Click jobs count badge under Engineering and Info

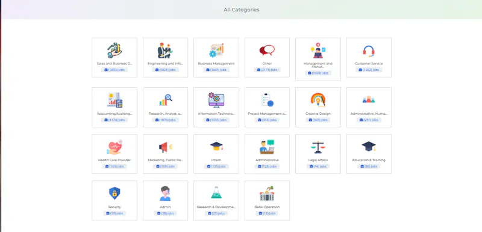pyautogui.click(x=165, y=70)
